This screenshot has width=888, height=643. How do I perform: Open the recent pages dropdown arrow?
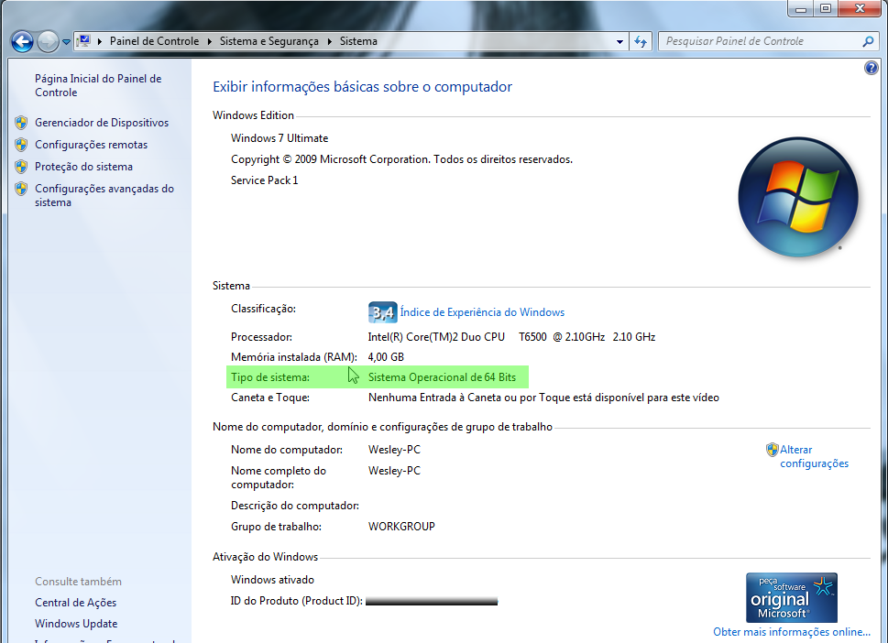[66, 42]
